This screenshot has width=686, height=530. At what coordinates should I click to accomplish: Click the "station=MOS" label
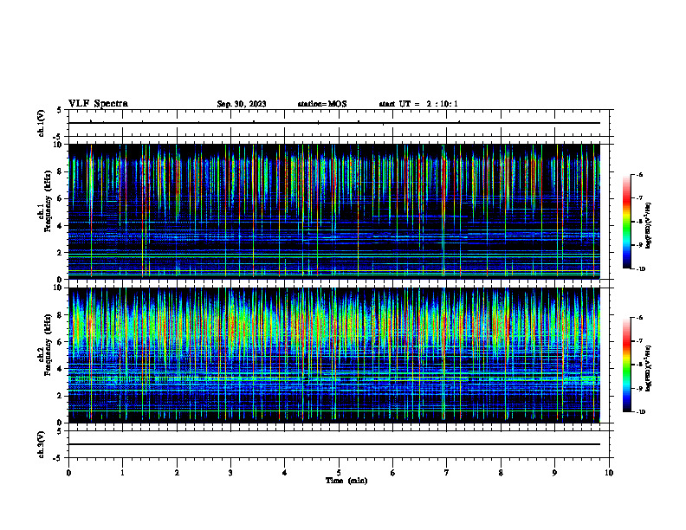tap(322, 104)
